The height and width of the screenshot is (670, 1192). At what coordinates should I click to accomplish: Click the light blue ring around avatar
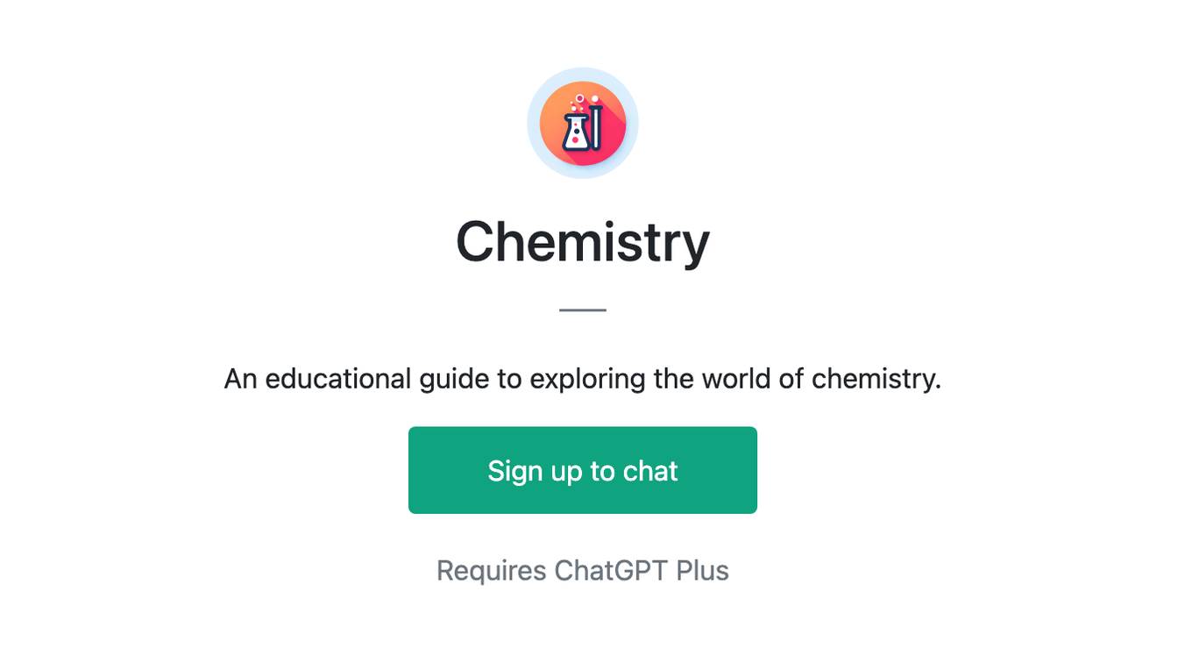point(533,123)
